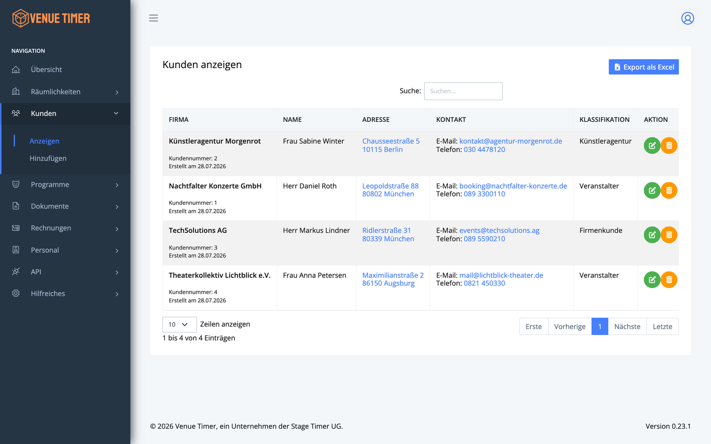Open the Hilfreiches gear icon
The height and width of the screenshot is (444, 711).
16,294
